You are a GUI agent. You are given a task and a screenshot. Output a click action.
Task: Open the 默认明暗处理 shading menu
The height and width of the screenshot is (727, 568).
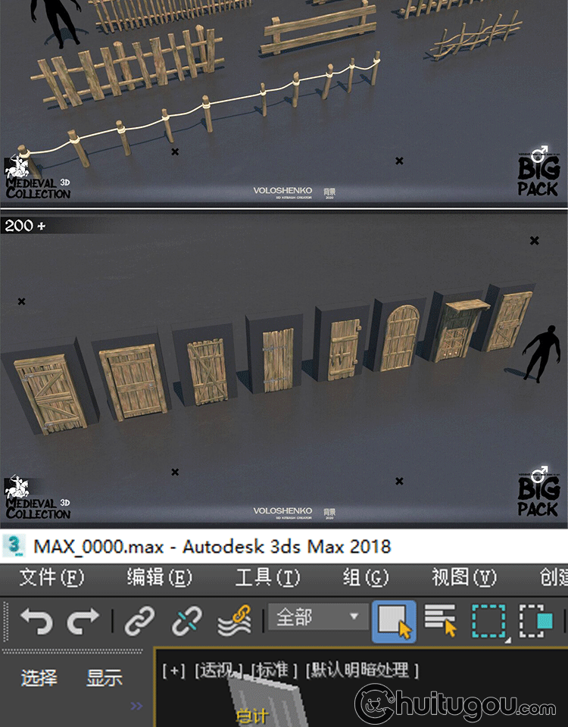click(357, 671)
